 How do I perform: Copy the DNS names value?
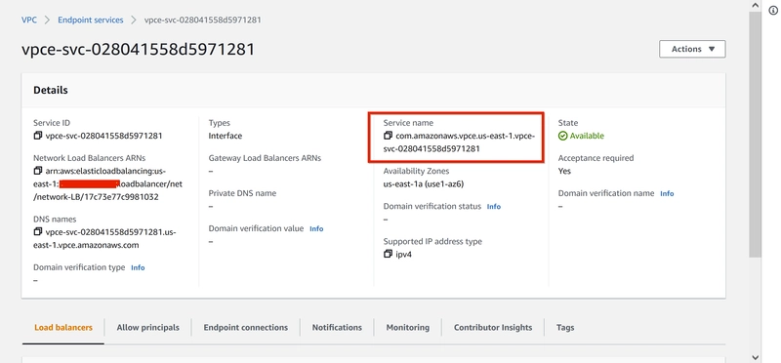[38, 232]
